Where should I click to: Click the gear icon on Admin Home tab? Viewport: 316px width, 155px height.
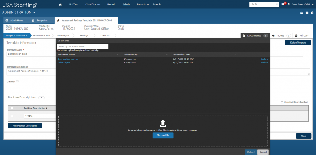point(7,20)
